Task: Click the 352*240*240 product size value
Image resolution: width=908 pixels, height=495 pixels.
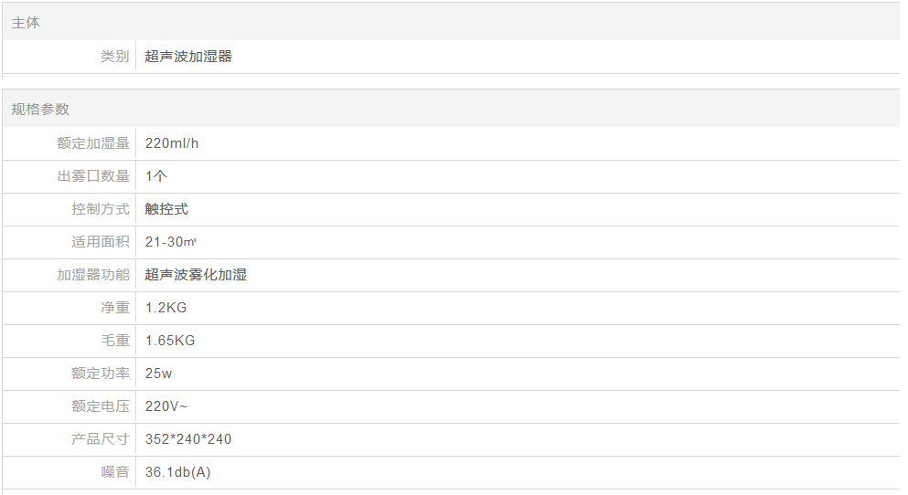Action: click(188, 439)
